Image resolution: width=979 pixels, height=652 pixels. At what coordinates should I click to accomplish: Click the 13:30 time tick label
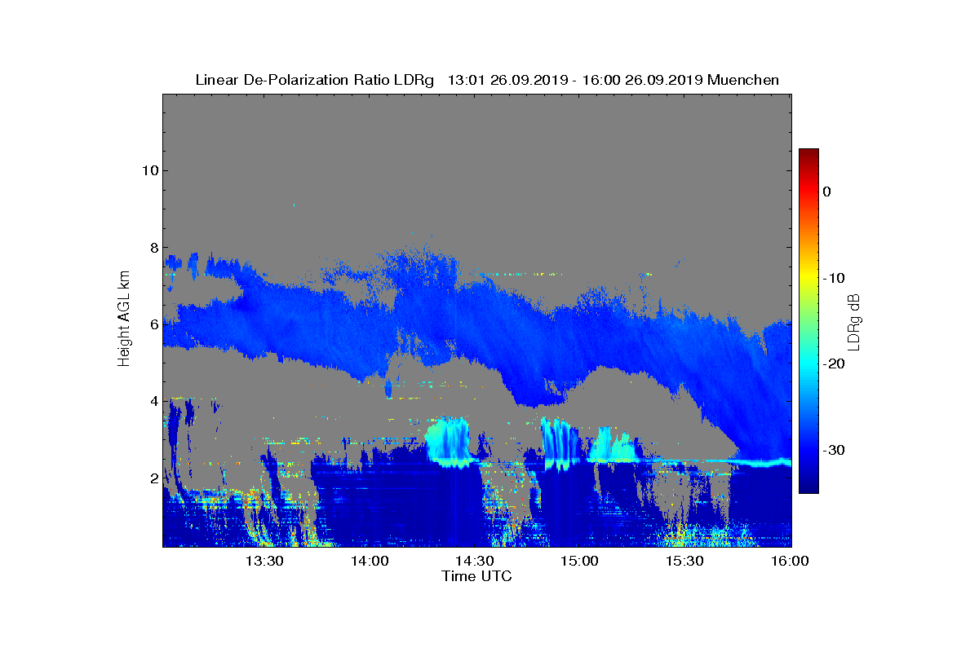[x=264, y=561]
